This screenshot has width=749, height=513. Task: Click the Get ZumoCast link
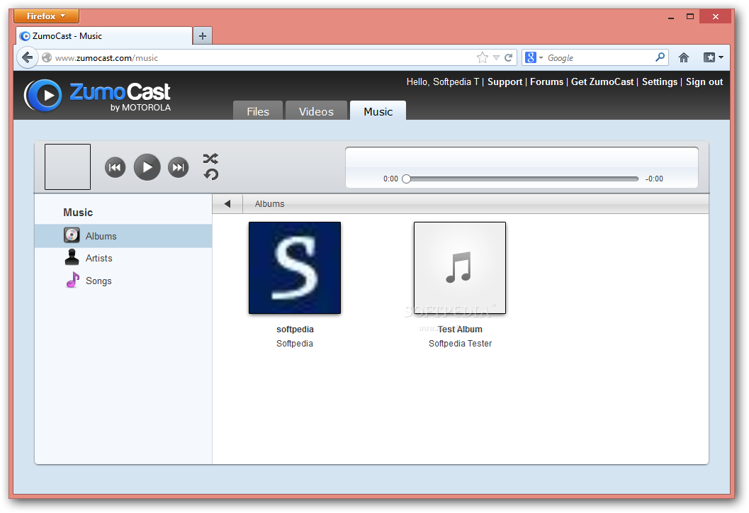602,82
